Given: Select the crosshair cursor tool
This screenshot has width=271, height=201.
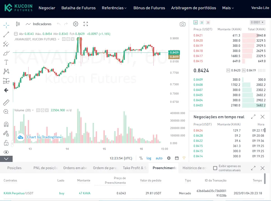Looking at the screenshot, I should click(x=6, y=25).
